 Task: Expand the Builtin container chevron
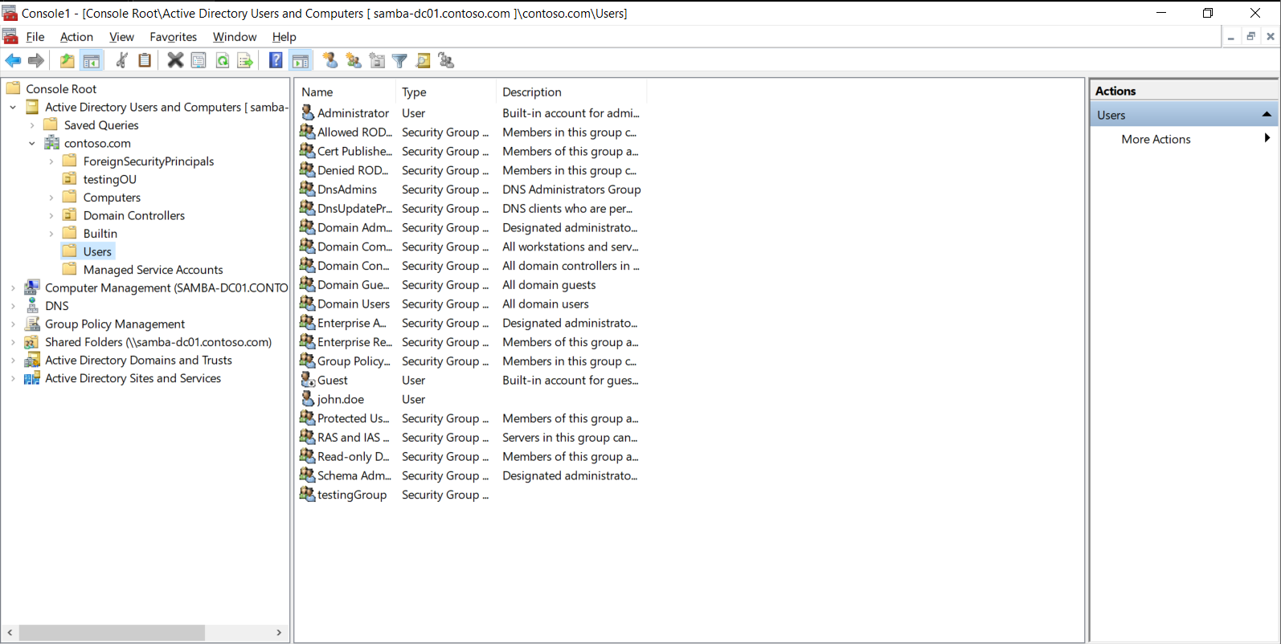pos(51,234)
